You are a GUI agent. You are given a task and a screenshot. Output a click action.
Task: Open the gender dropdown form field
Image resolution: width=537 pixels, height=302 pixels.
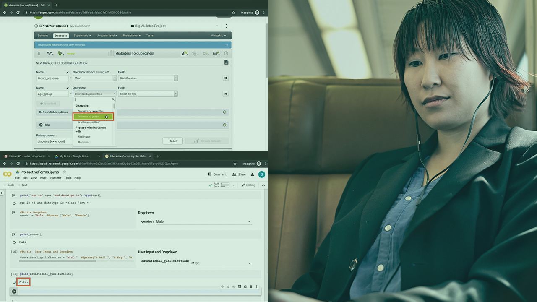click(x=203, y=221)
